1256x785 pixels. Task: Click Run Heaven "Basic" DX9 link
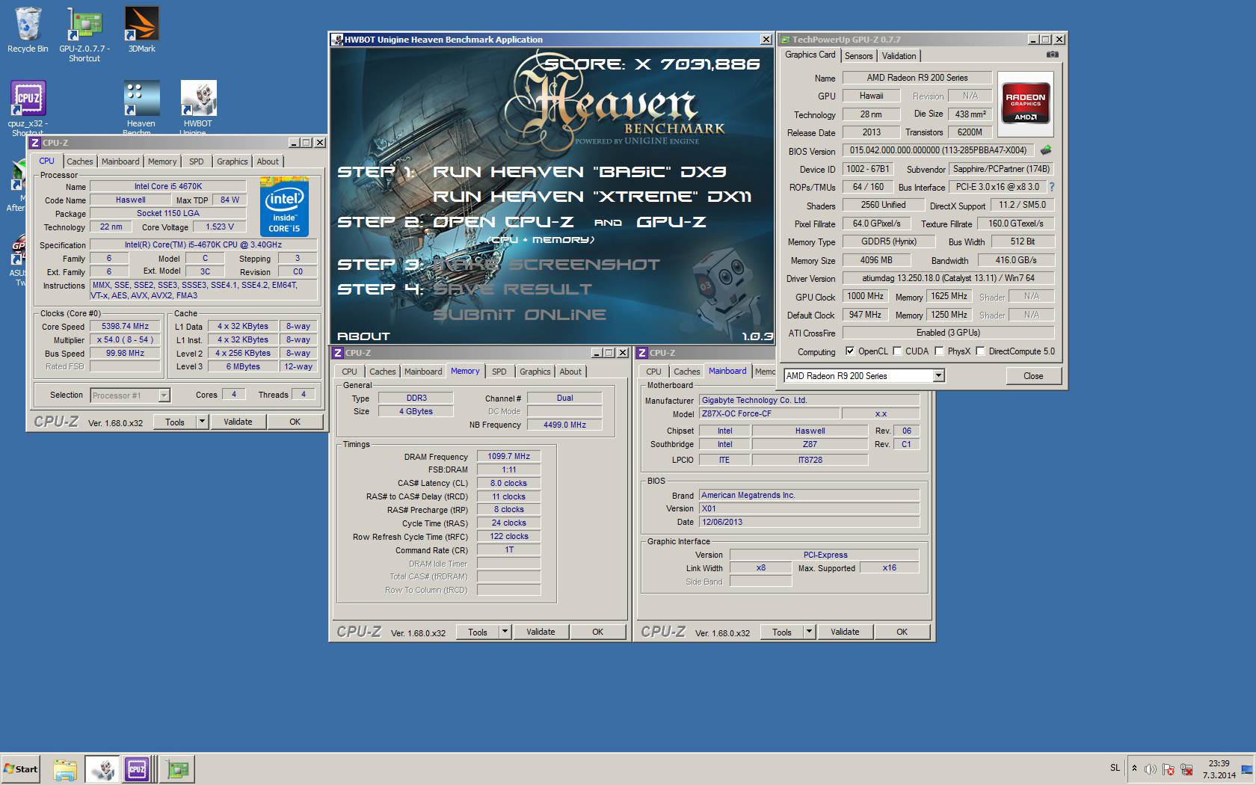(x=579, y=172)
